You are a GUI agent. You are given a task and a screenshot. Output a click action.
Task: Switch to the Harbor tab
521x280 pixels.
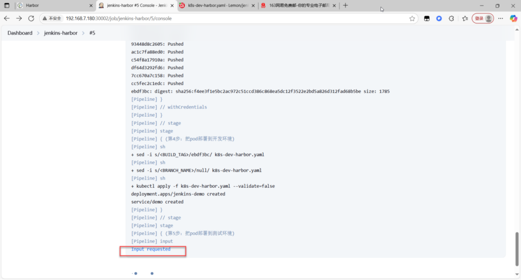[51, 5]
